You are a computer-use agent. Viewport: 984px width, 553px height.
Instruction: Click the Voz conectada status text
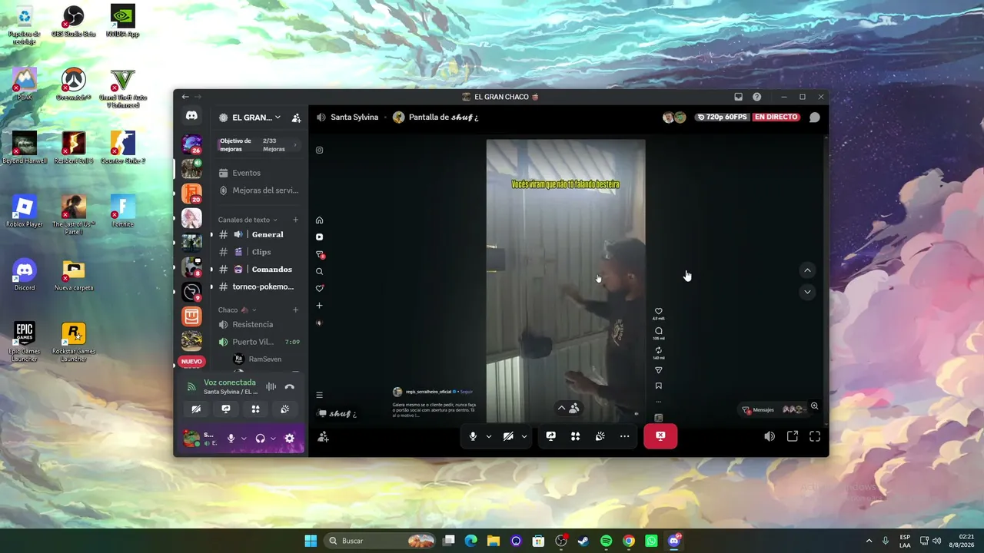230,382
